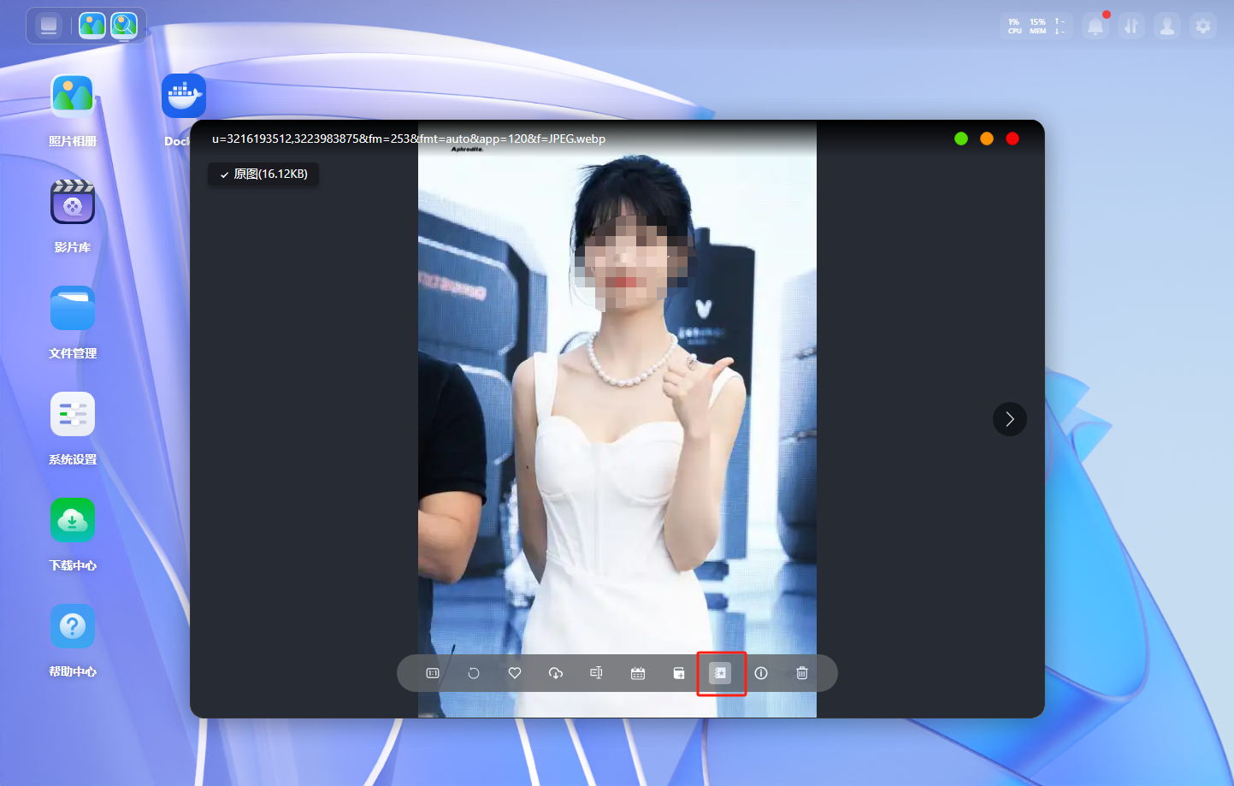Click the highlighted starred notebook icon
The height and width of the screenshot is (786, 1234).
click(720, 673)
